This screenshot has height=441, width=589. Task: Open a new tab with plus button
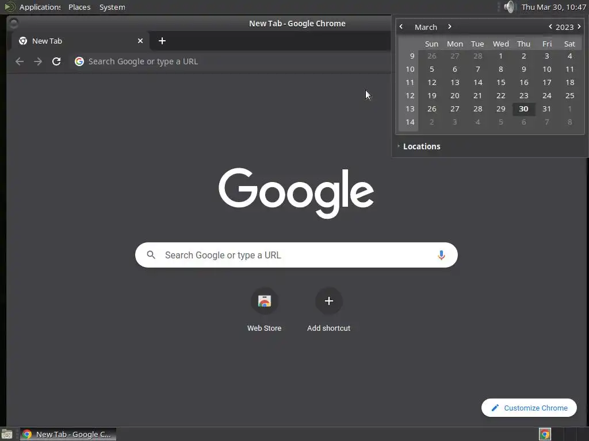click(162, 41)
